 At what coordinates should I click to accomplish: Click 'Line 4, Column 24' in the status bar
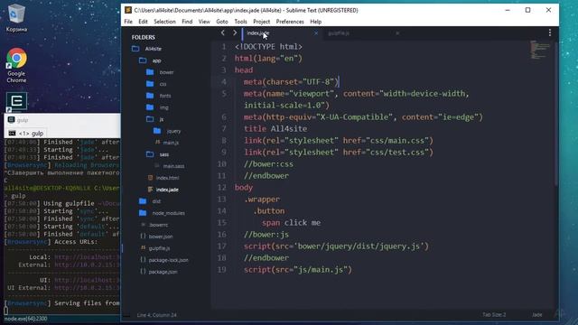point(156,315)
